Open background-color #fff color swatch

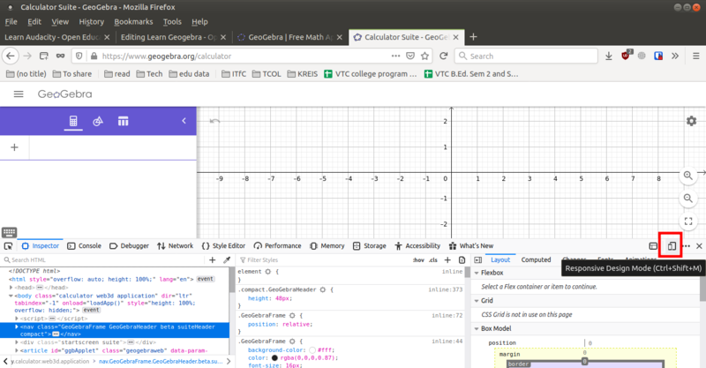click(312, 350)
